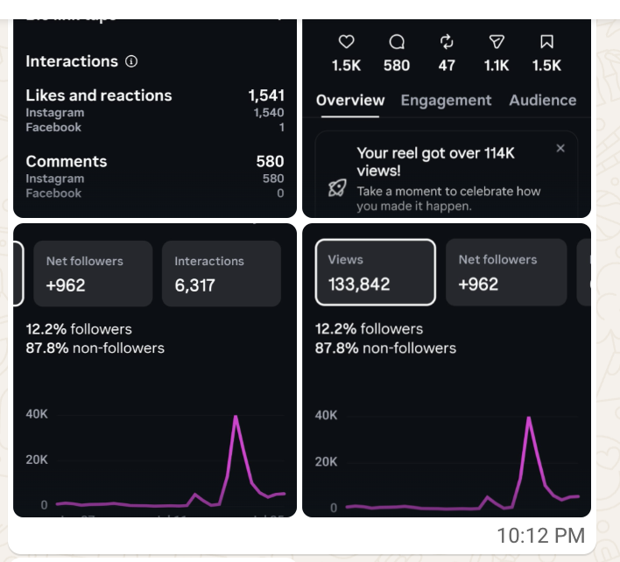Click the 10:12 PM message timestamp

click(x=540, y=536)
